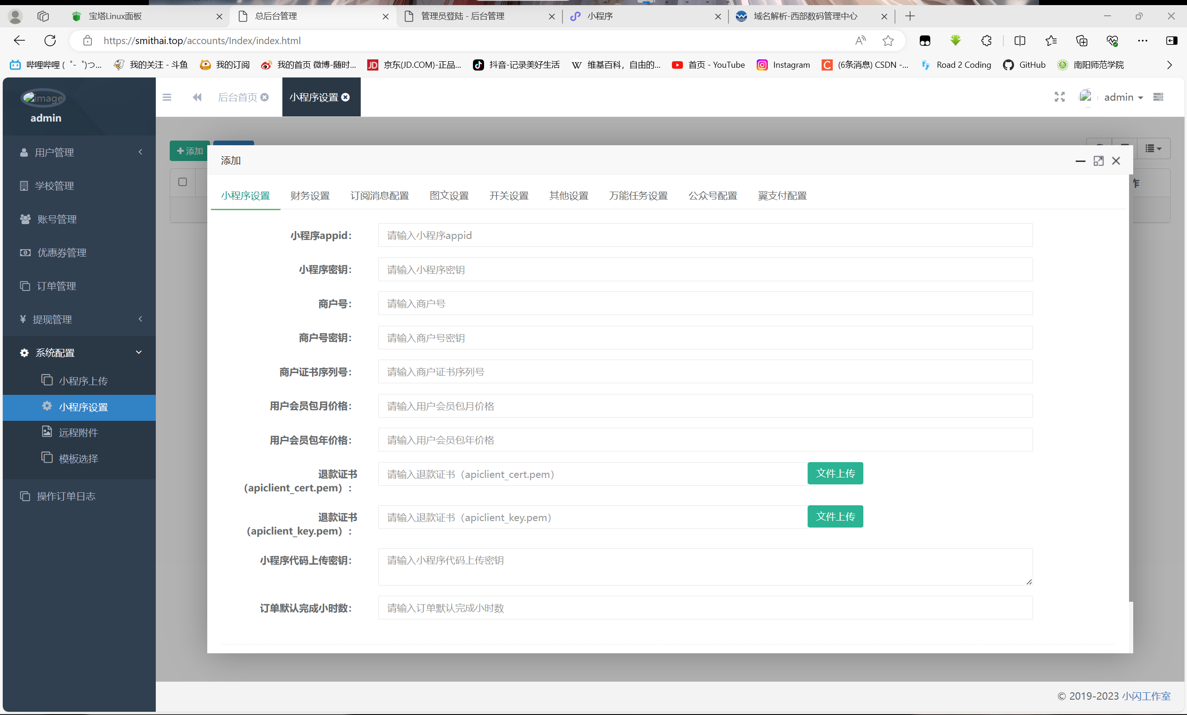This screenshot has width=1187, height=715.
Task: Refresh the browser page
Action: [x=50, y=40]
